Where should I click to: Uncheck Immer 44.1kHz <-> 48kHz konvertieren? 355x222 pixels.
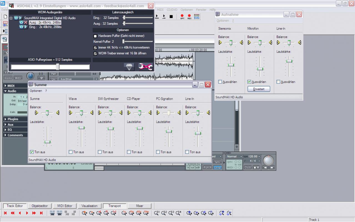click(x=95, y=48)
